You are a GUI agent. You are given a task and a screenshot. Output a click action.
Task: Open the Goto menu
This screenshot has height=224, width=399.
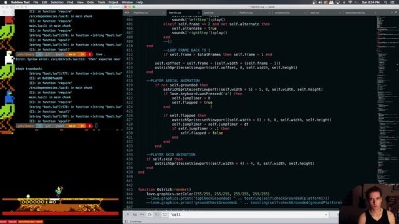(x=90, y=2)
